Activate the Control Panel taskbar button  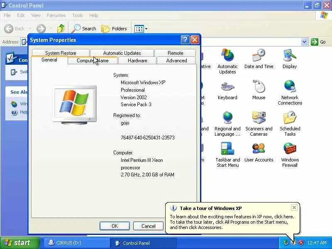(143, 243)
